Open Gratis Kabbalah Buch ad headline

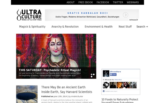point(87,13)
